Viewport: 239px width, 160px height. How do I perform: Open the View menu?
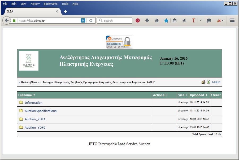23,4
